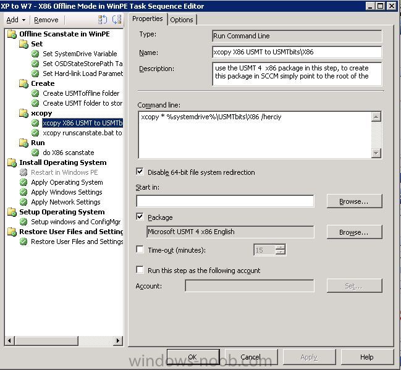Click the Apply button
This screenshot has height=370, width=401.
(x=309, y=357)
